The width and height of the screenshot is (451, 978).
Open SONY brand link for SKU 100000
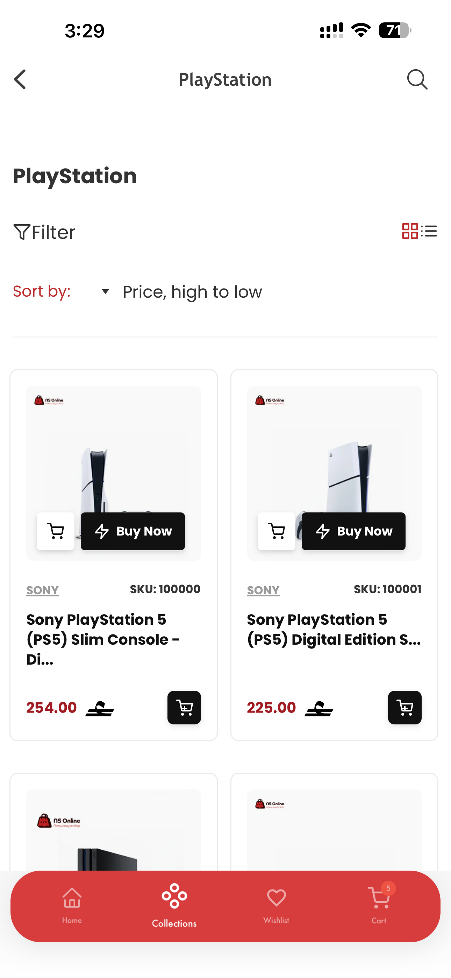coord(43,590)
